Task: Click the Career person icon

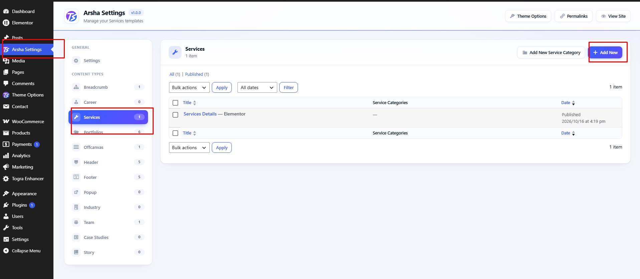Action: click(x=76, y=102)
